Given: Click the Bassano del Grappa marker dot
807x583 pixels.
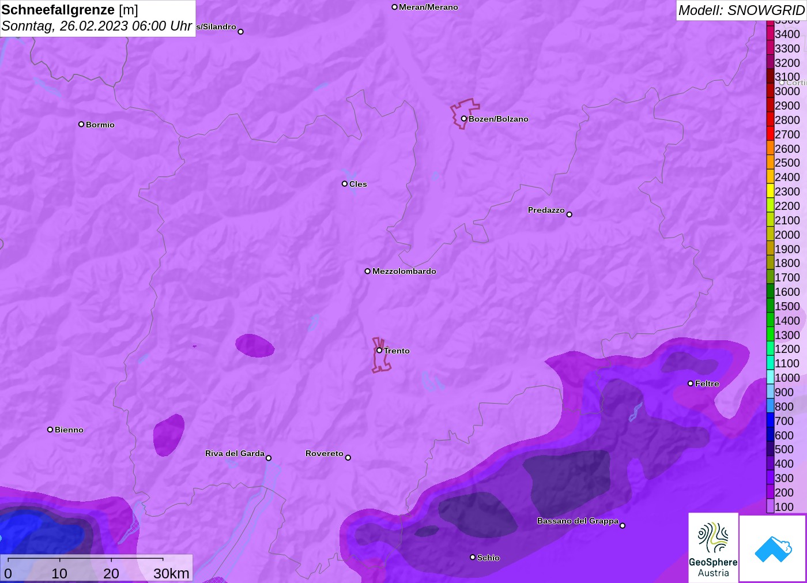Looking at the screenshot, I should point(623,525).
